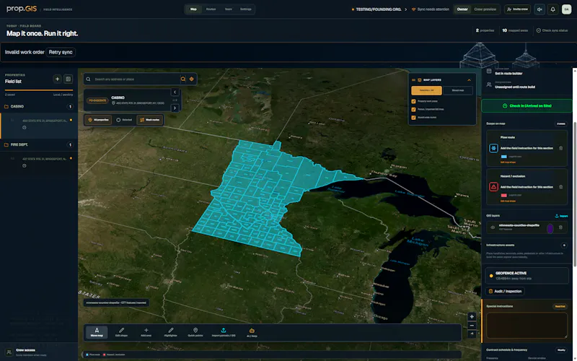Image resolution: width=577 pixels, height=361 pixels.
Task: Click the Special instructions text area
Action: click(x=527, y=326)
